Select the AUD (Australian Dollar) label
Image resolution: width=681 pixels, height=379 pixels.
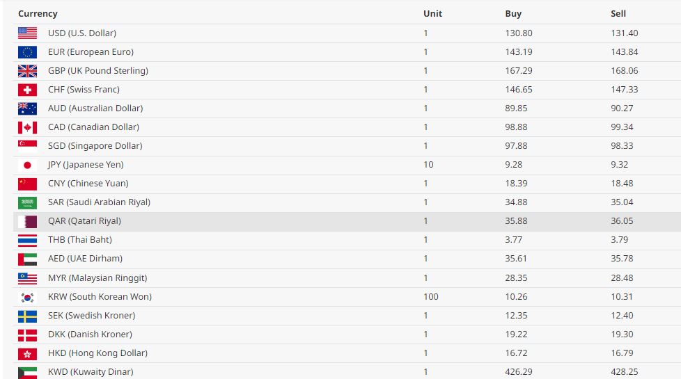(95, 108)
